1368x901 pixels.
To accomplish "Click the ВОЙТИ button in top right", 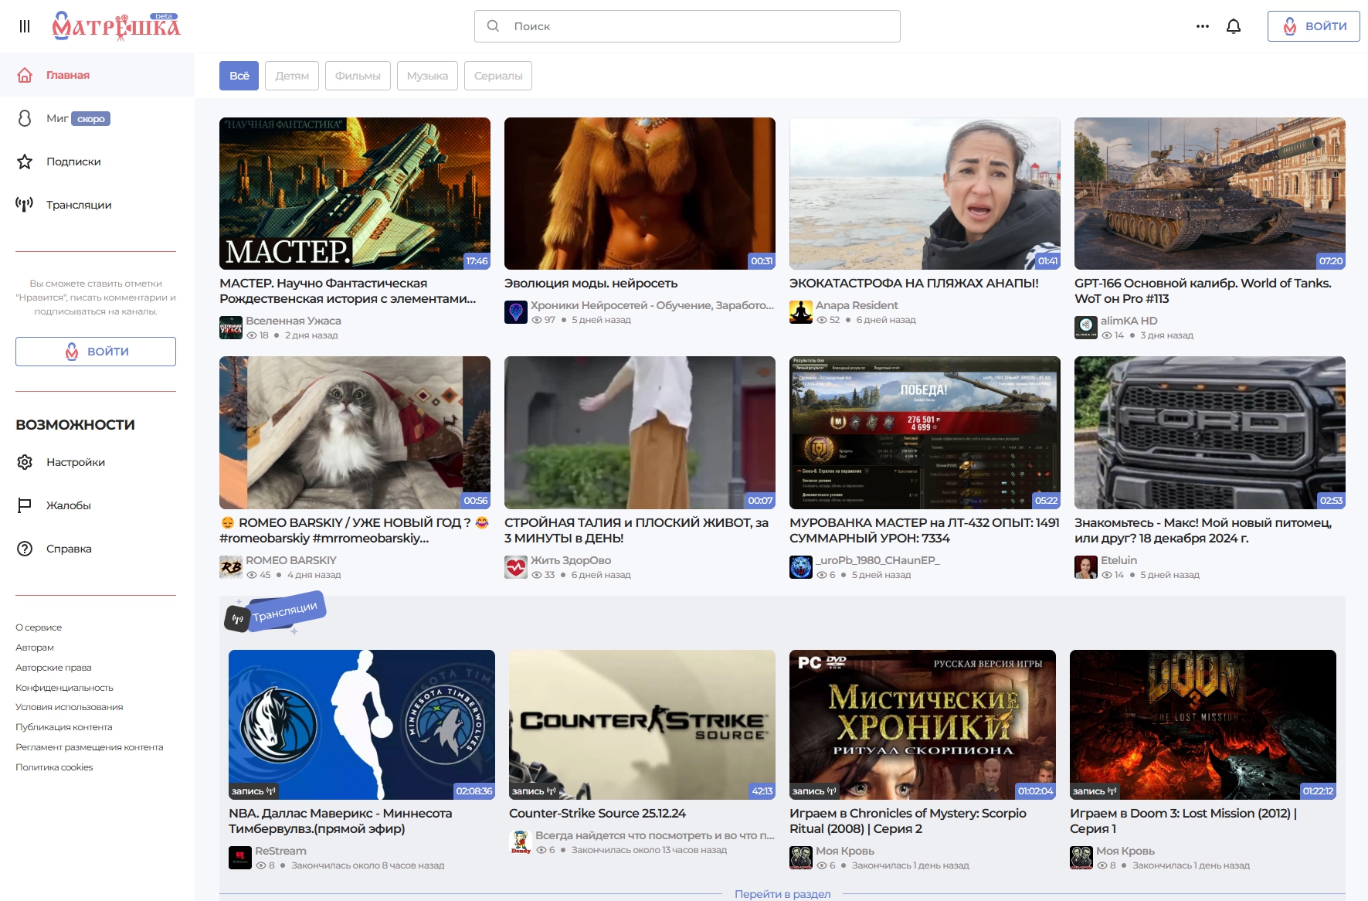I will pyautogui.click(x=1313, y=26).
